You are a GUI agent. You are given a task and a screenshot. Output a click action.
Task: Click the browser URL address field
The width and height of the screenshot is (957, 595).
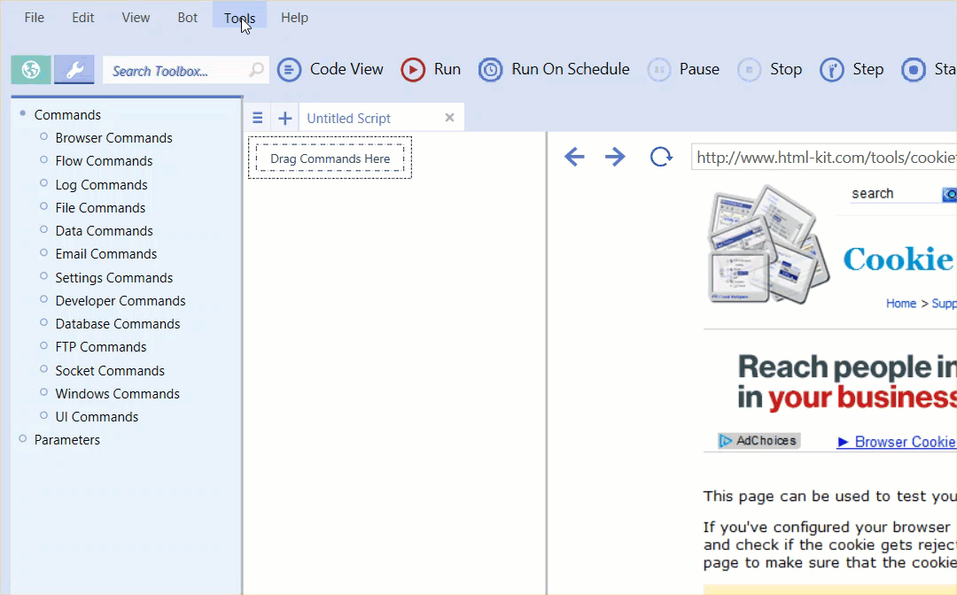pyautogui.click(x=824, y=158)
